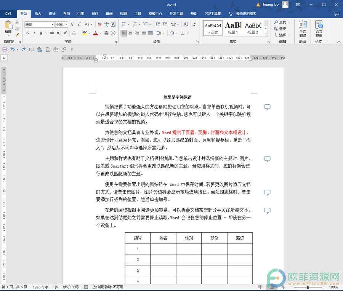Expand the bullet list dropdown arrow
343x291 pixels.
(x=129, y=24)
